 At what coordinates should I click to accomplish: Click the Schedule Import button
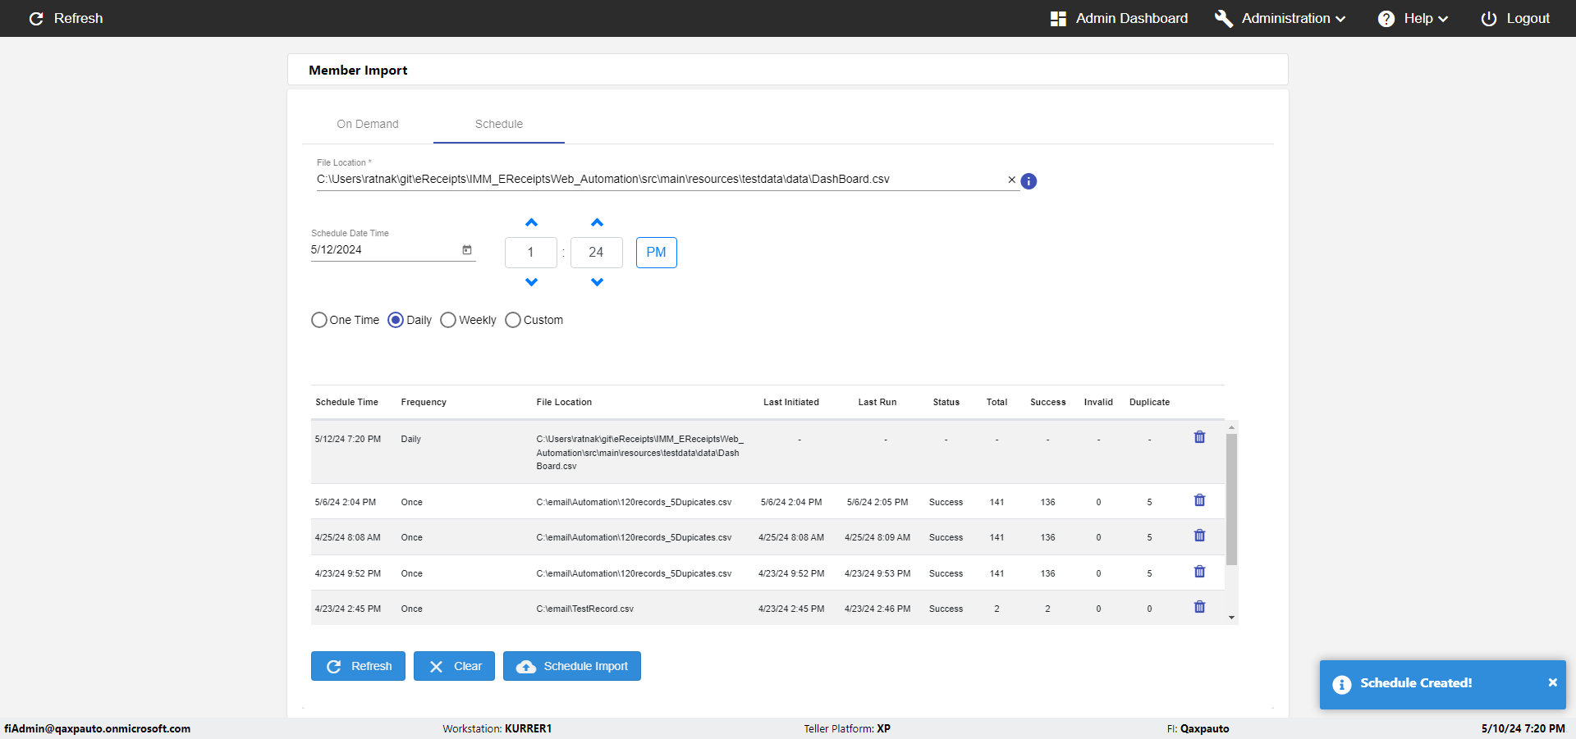[x=571, y=666]
